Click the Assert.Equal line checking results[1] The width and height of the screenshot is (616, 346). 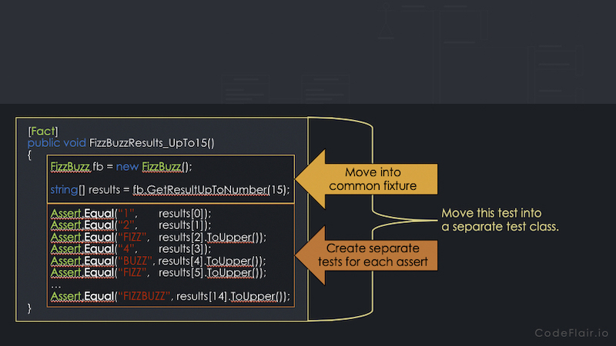pyautogui.click(x=131, y=225)
